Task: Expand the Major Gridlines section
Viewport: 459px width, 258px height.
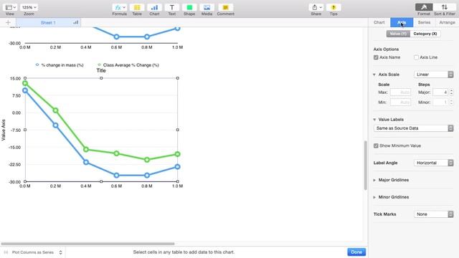Action: click(374, 180)
